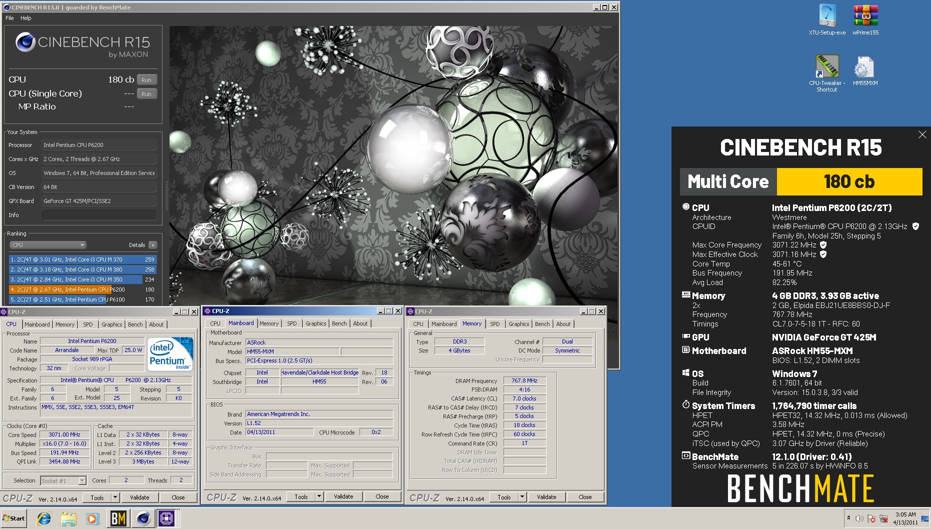Open the Cinebench File menu
The height and width of the screenshot is (529, 931).
coord(9,18)
